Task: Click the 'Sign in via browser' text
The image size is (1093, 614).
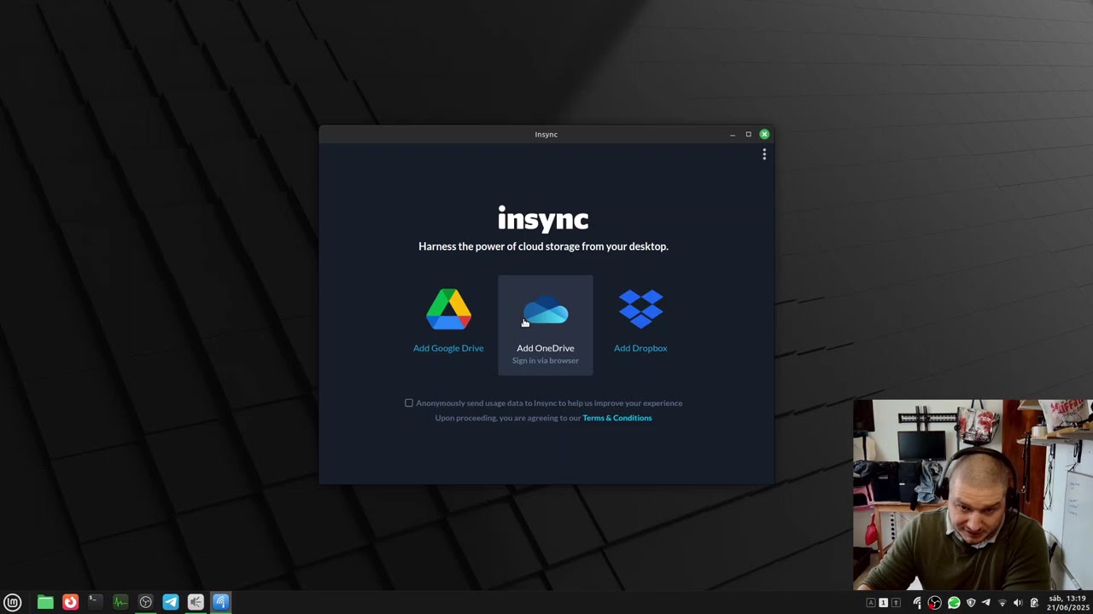Action: click(x=546, y=361)
